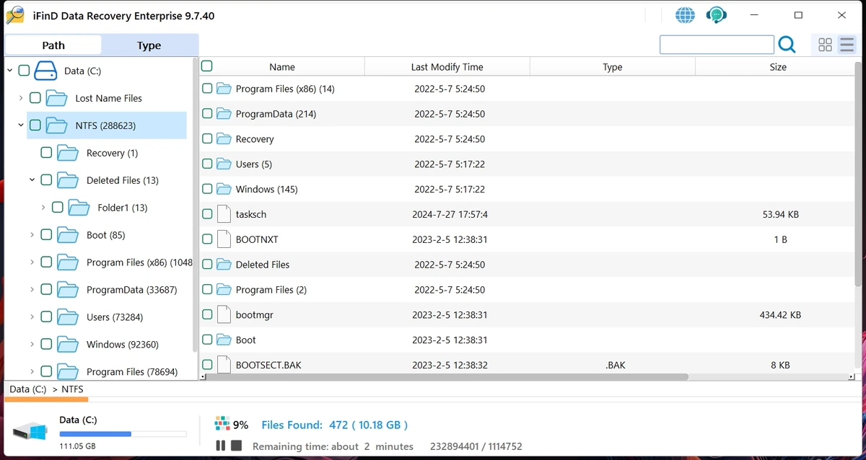
Task: Expand the Boot (85) node
Action: pyautogui.click(x=32, y=235)
